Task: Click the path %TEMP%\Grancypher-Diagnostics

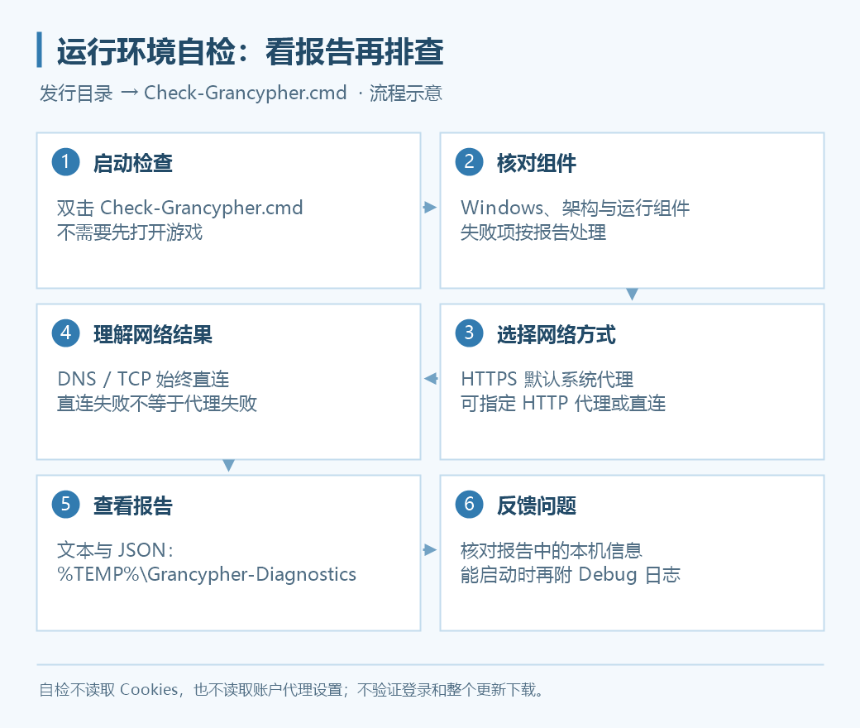Action: (x=207, y=574)
